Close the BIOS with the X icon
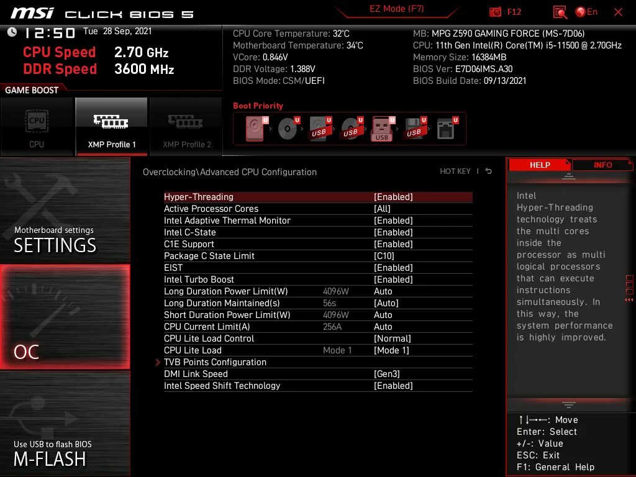Viewport: 636px width, 477px height. pyautogui.click(x=618, y=12)
